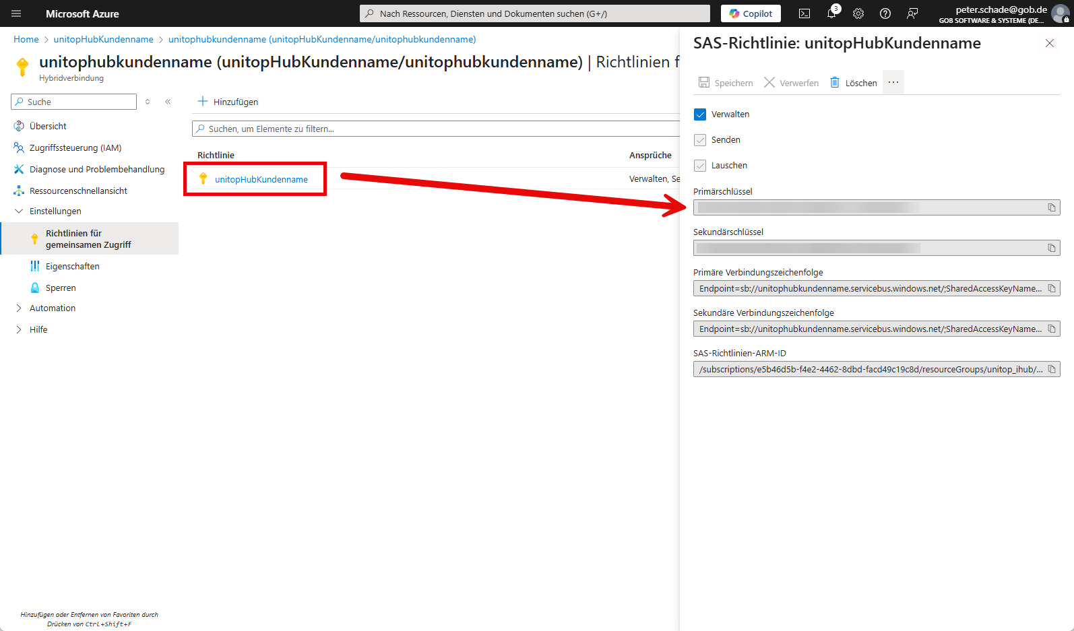Select Zugriffssteuerung (IAM) in sidebar
The height and width of the screenshot is (631, 1074).
point(75,148)
